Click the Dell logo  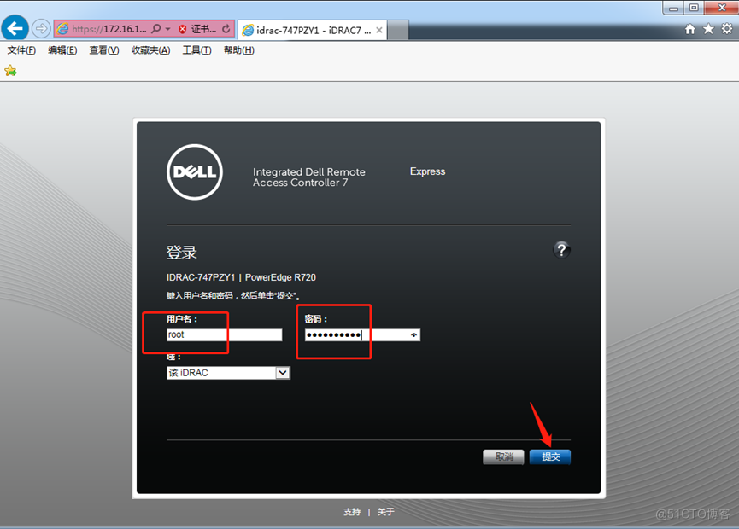tap(194, 171)
